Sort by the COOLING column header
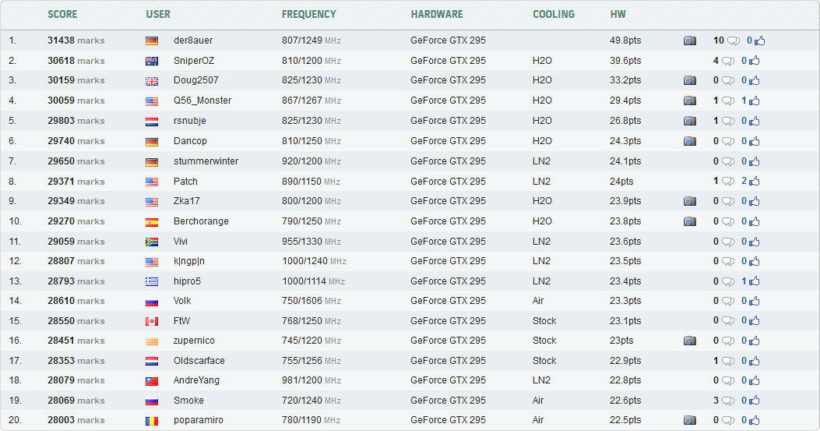This screenshot has height=431, width=820. click(x=553, y=14)
